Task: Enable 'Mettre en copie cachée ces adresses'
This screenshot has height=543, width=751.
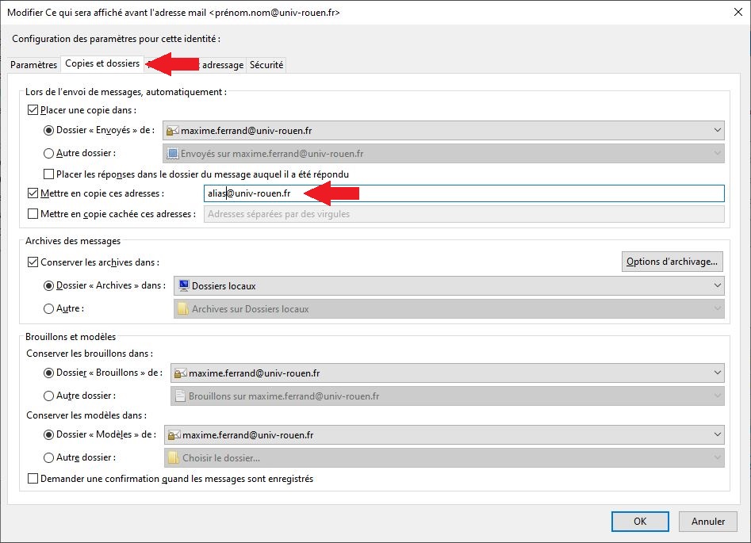Action: click(x=33, y=213)
